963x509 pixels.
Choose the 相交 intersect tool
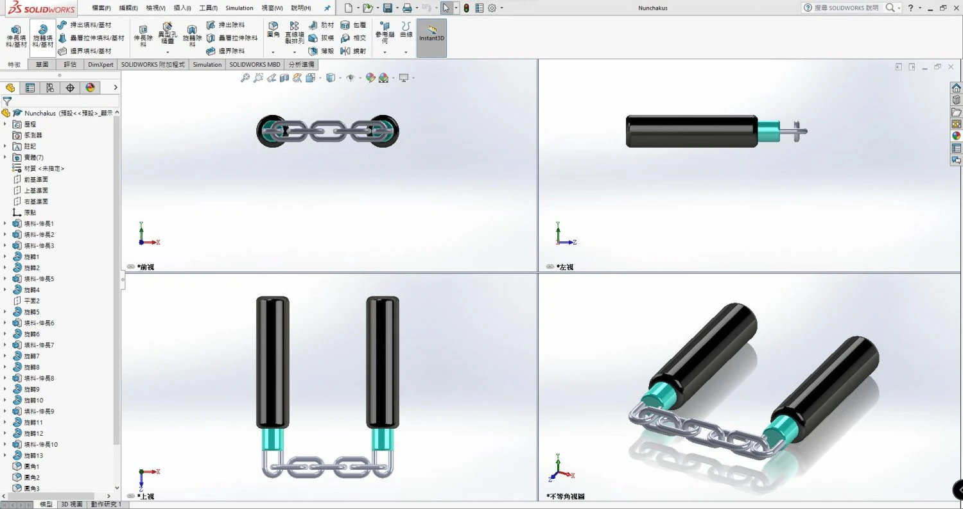coord(353,38)
